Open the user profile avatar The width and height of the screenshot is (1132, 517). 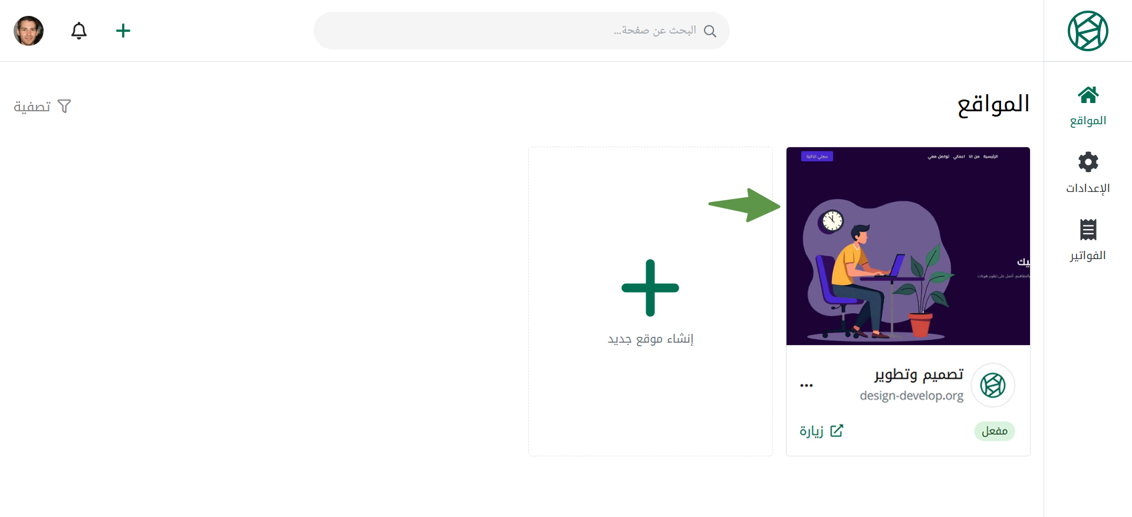[28, 31]
